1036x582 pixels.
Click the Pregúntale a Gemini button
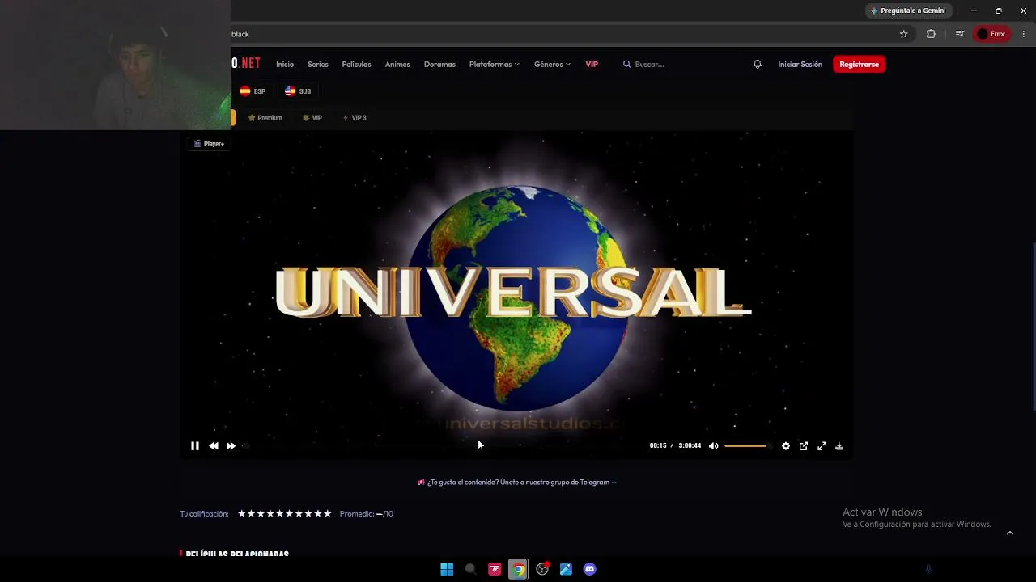point(907,11)
